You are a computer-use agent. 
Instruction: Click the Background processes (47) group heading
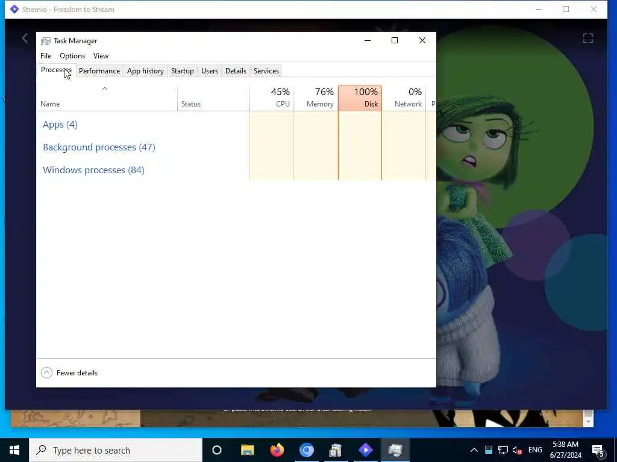coord(99,147)
